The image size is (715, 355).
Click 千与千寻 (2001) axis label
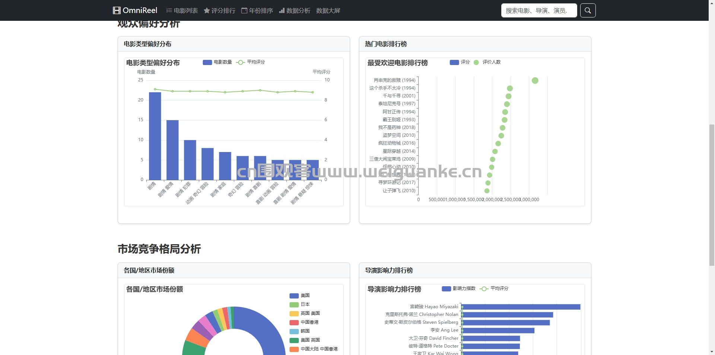click(x=399, y=96)
